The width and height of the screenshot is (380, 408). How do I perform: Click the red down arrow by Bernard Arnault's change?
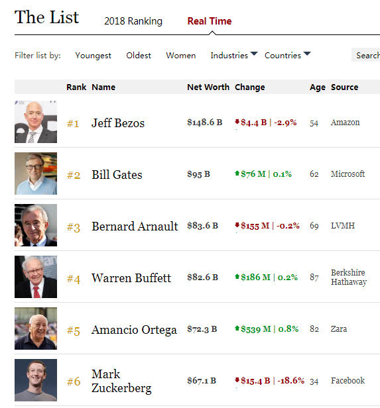237,225
